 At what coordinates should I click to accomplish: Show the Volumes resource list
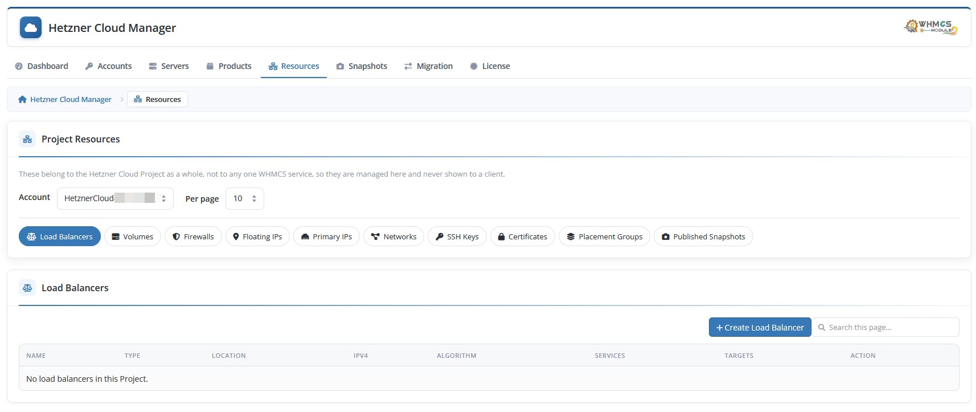point(133,236)
